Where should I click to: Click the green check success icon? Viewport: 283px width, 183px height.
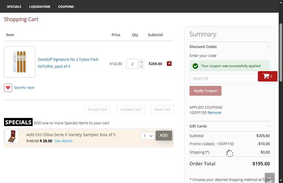[195, 66]
